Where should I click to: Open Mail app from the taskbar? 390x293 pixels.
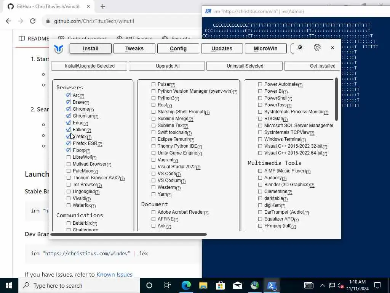(x=238, y=285)
